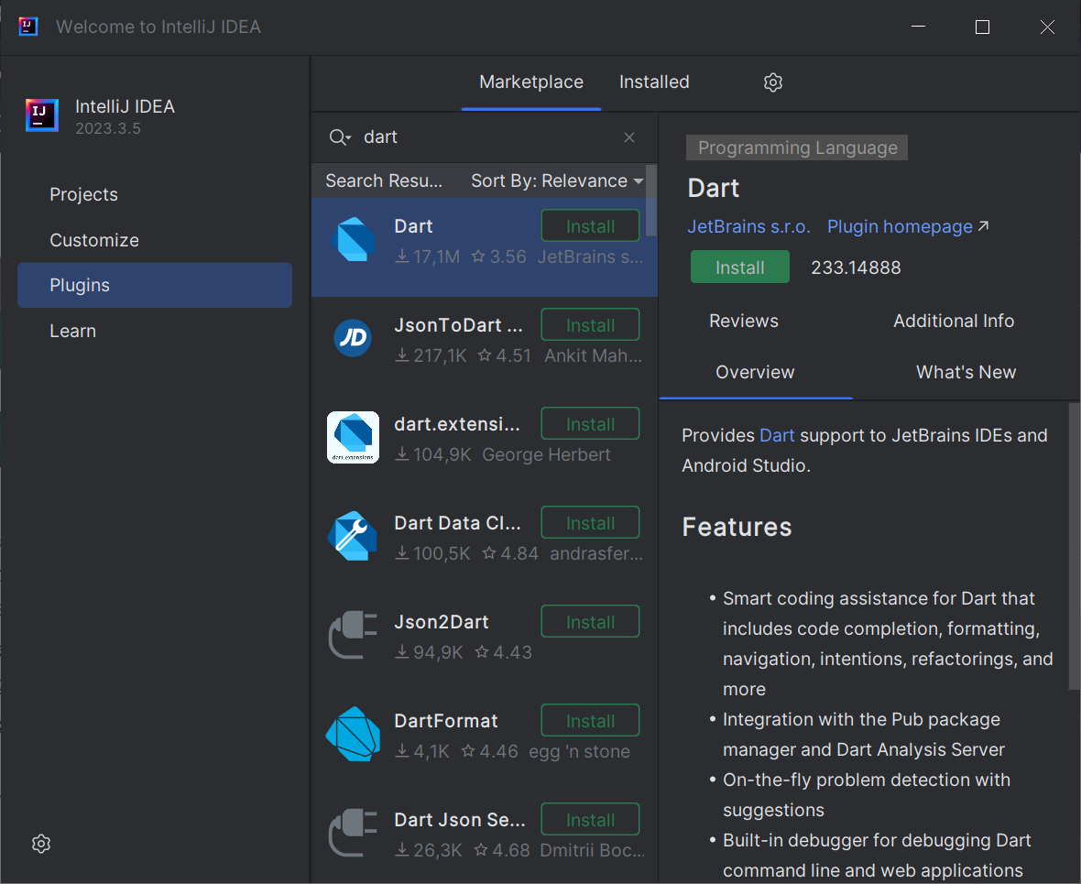Screen dimensions: 1081x884
Task: Select the DartFormat plugin name
Action: click(x=445, y=721)
